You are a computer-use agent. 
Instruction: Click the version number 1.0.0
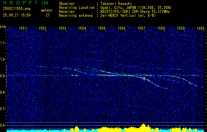tap(45, 3)
